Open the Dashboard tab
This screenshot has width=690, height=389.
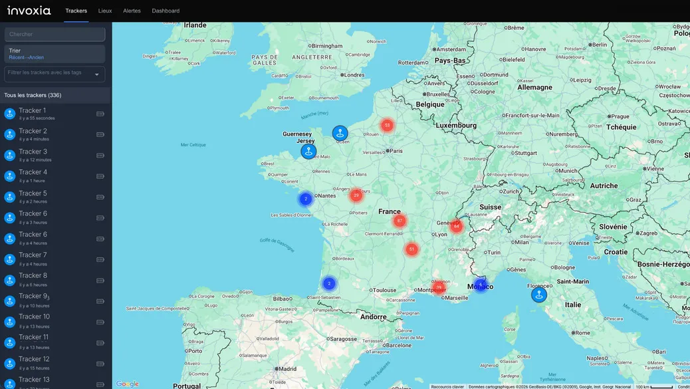click(166, 11)
